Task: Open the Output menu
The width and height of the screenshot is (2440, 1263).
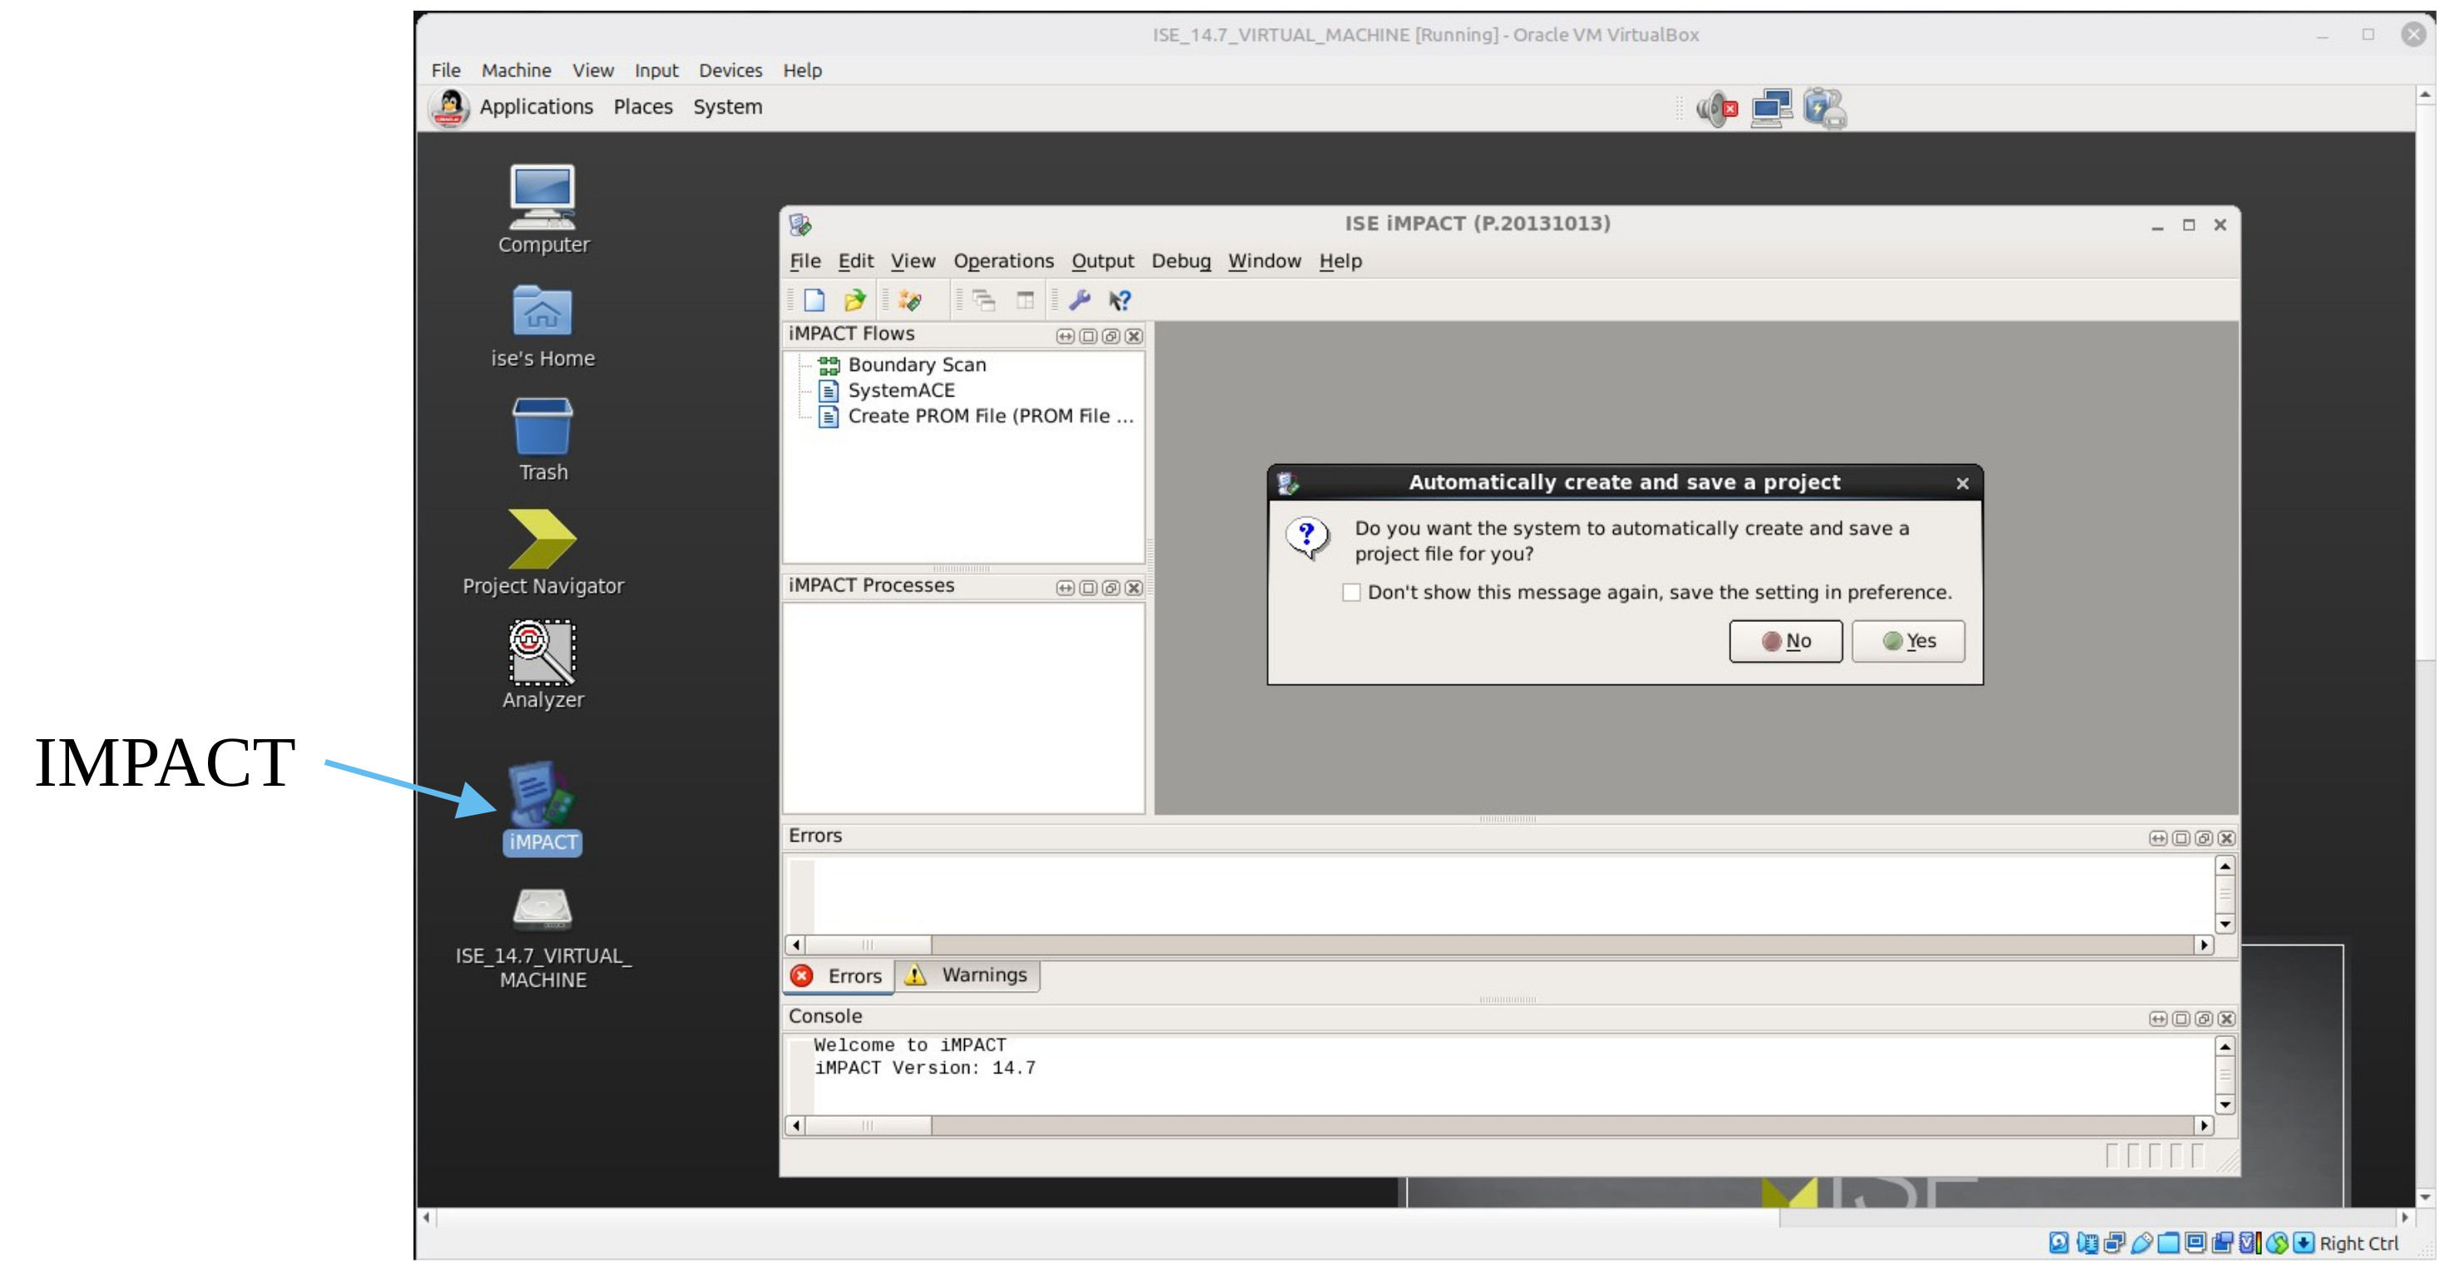Action: coord(1102,261)
